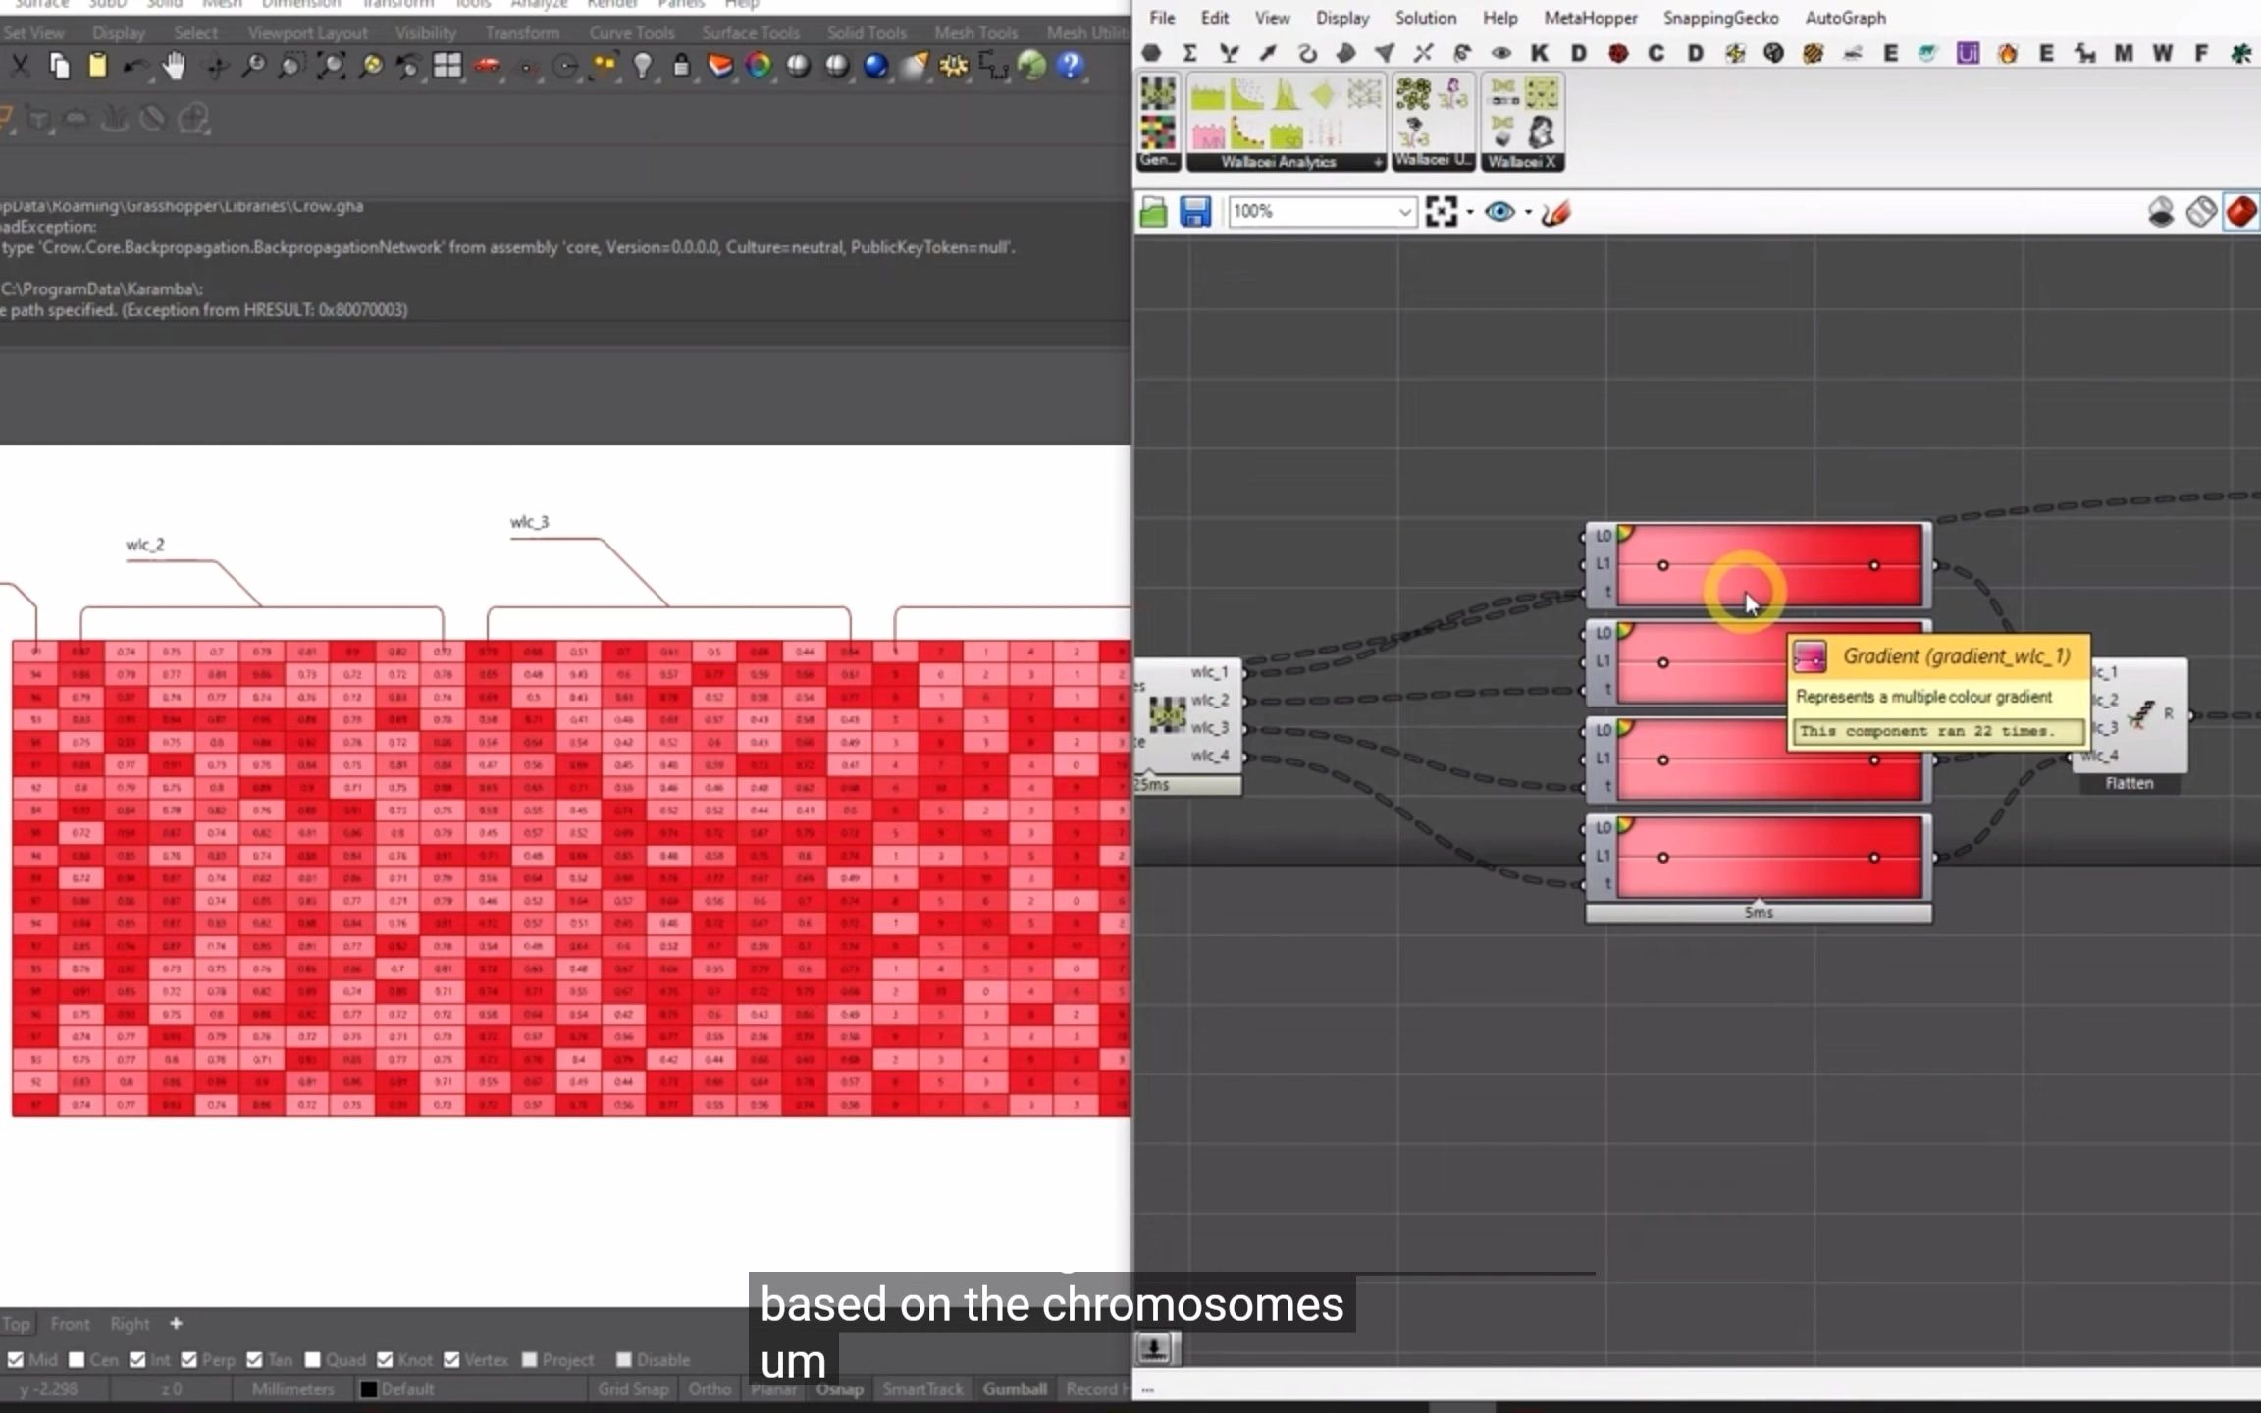2261x1413 pixels.
Task: Click the Rhino help question mark icon
Action: point(1071,66)
